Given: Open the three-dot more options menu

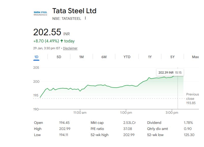Looking at the screenshot, I should (x=85, y=18).
